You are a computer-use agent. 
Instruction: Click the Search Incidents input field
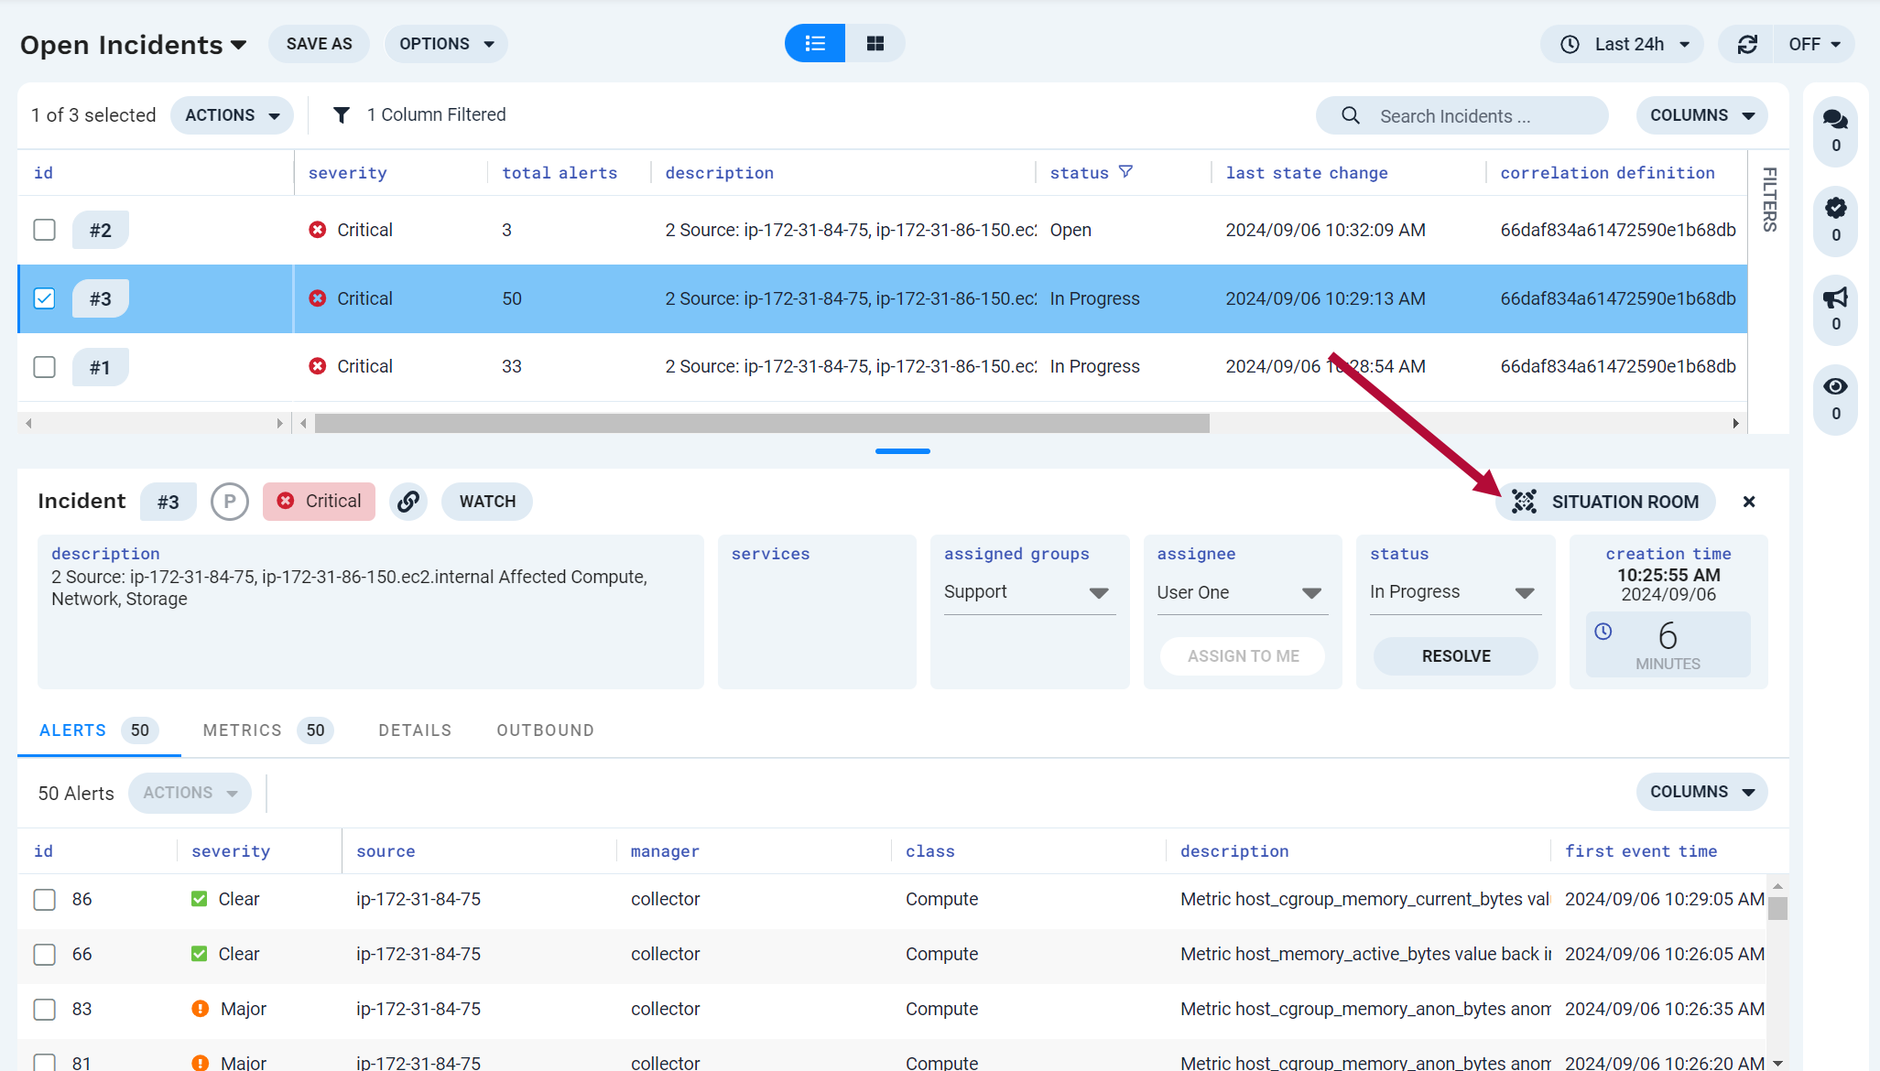(1462, 115)
